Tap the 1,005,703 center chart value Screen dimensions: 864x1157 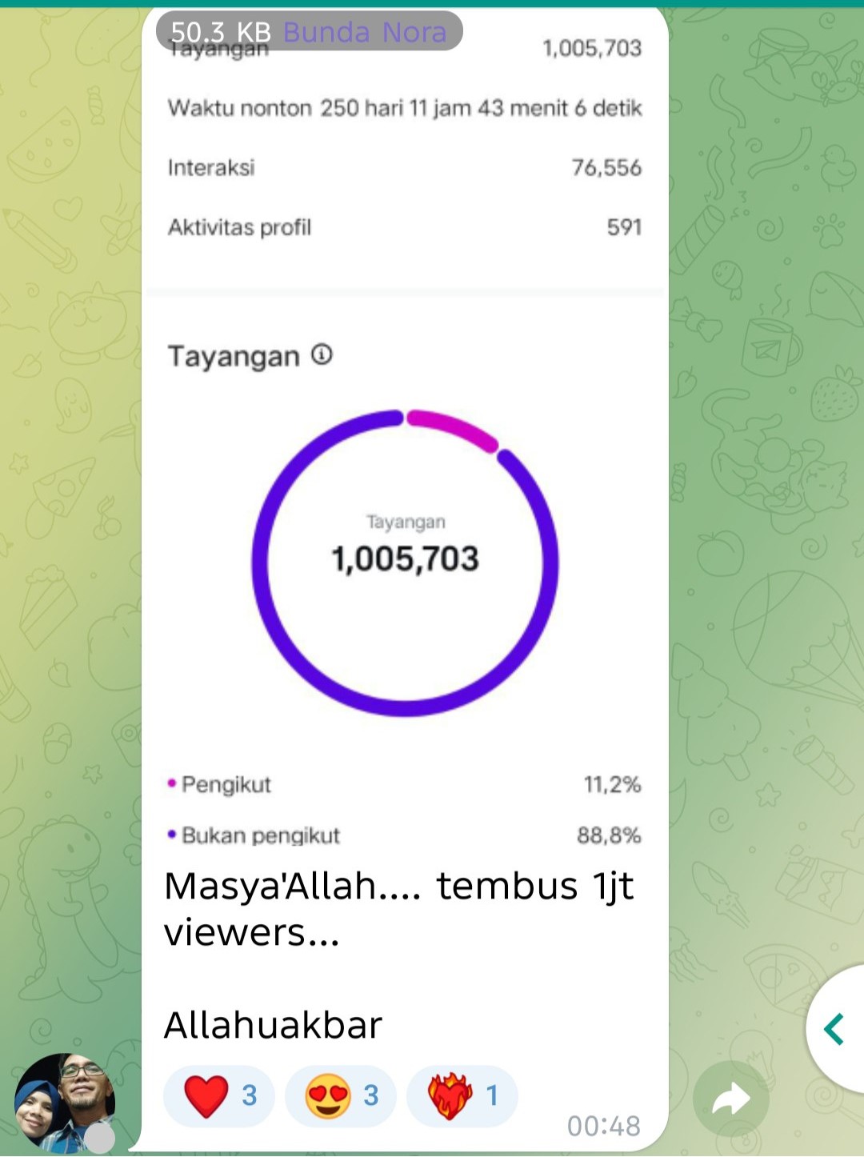tap(405, 558)
